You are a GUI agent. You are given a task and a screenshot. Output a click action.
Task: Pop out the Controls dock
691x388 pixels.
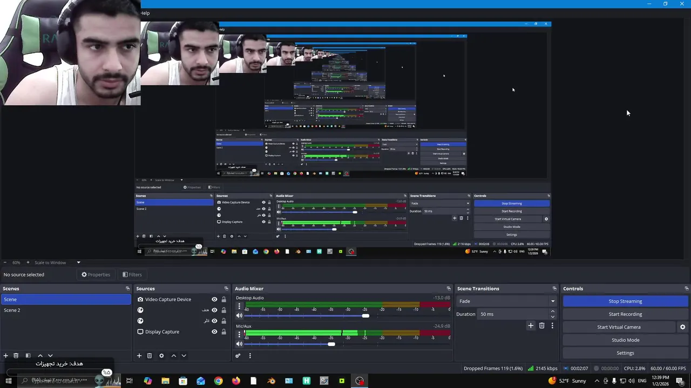tap(686, 289)
